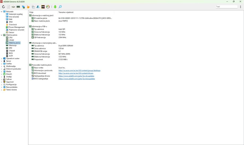Screen dimensions: 244x145
Task: Open the aida64 biosupdates link
Action: (x=76, y=79)
